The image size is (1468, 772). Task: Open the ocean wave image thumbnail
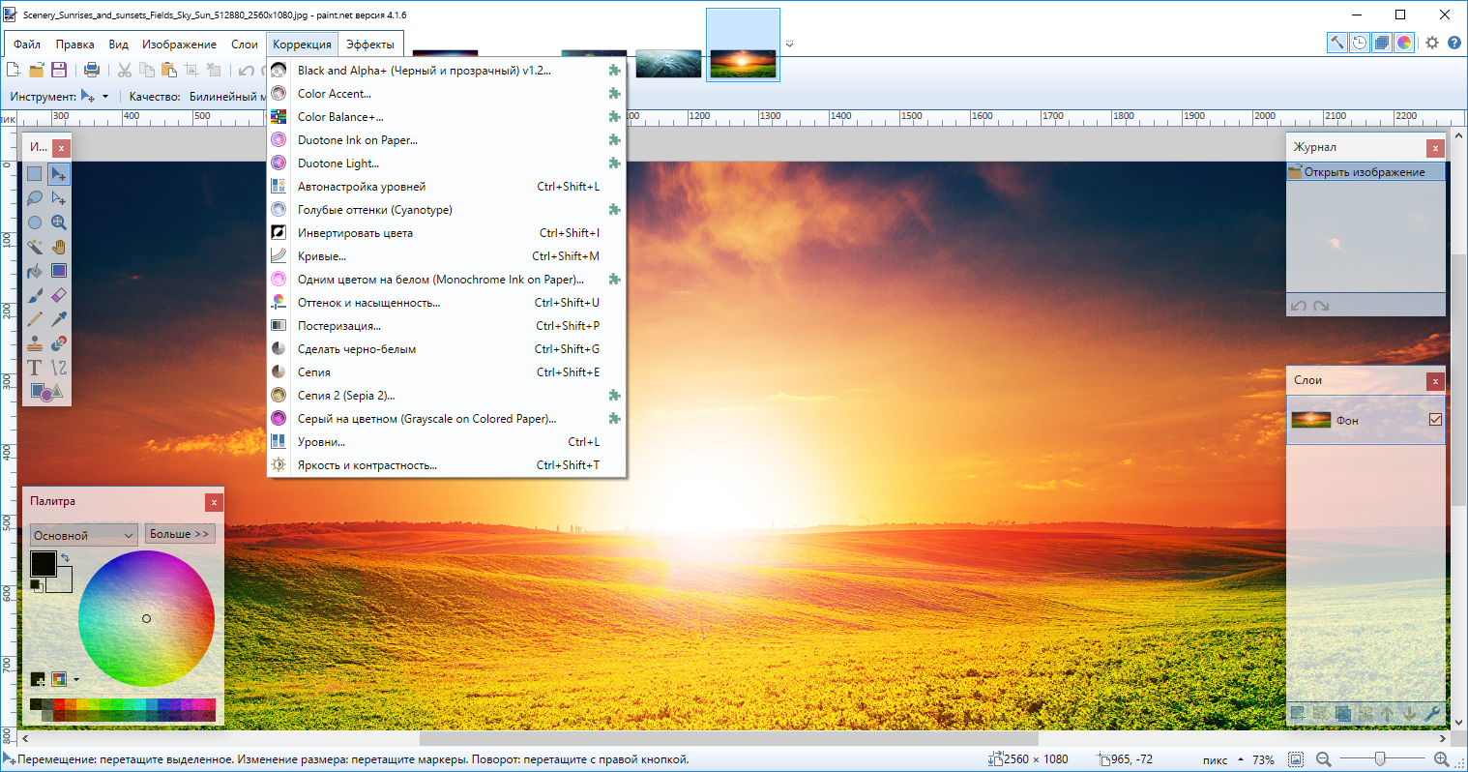[x=668, y=64]
